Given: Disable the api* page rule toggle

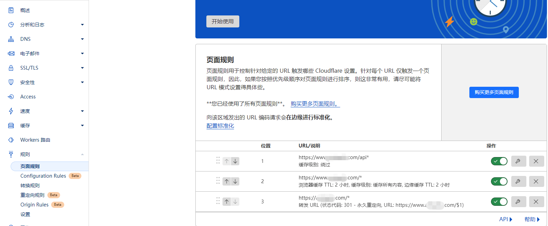Looking at the screenshot, I should 499,161.
